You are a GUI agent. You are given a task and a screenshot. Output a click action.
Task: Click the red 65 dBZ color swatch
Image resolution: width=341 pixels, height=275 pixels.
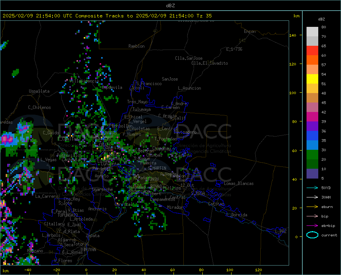tap(312, 51)
